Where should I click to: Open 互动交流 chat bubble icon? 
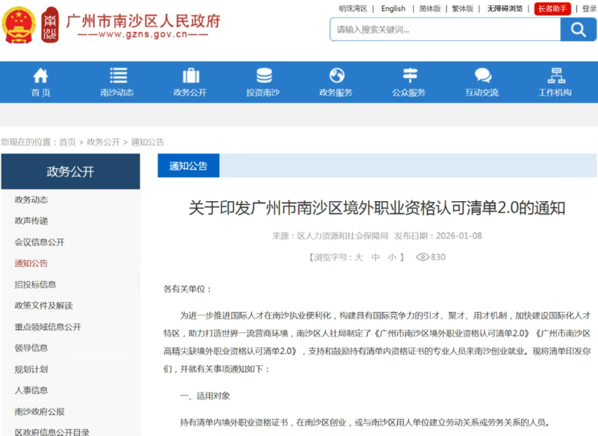(482, 76)
